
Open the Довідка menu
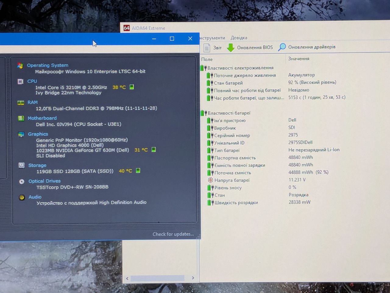click(239, 38)
